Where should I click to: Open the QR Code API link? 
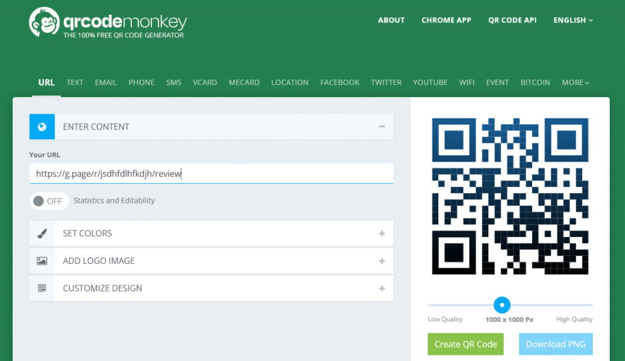click(512, 20)
